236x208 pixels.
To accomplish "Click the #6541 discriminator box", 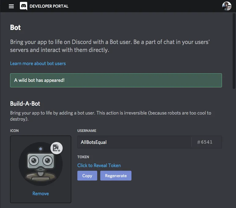I will [x=207, y=142].
